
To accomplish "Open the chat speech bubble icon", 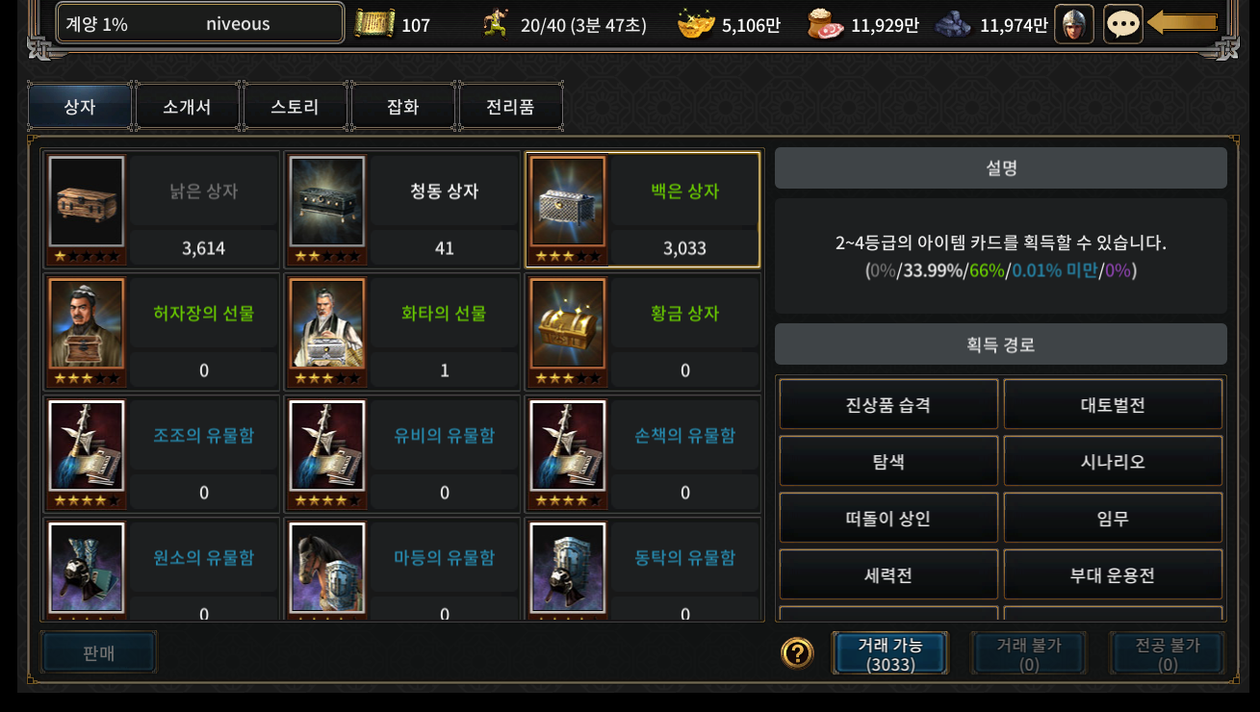I will click(1123, 24).
